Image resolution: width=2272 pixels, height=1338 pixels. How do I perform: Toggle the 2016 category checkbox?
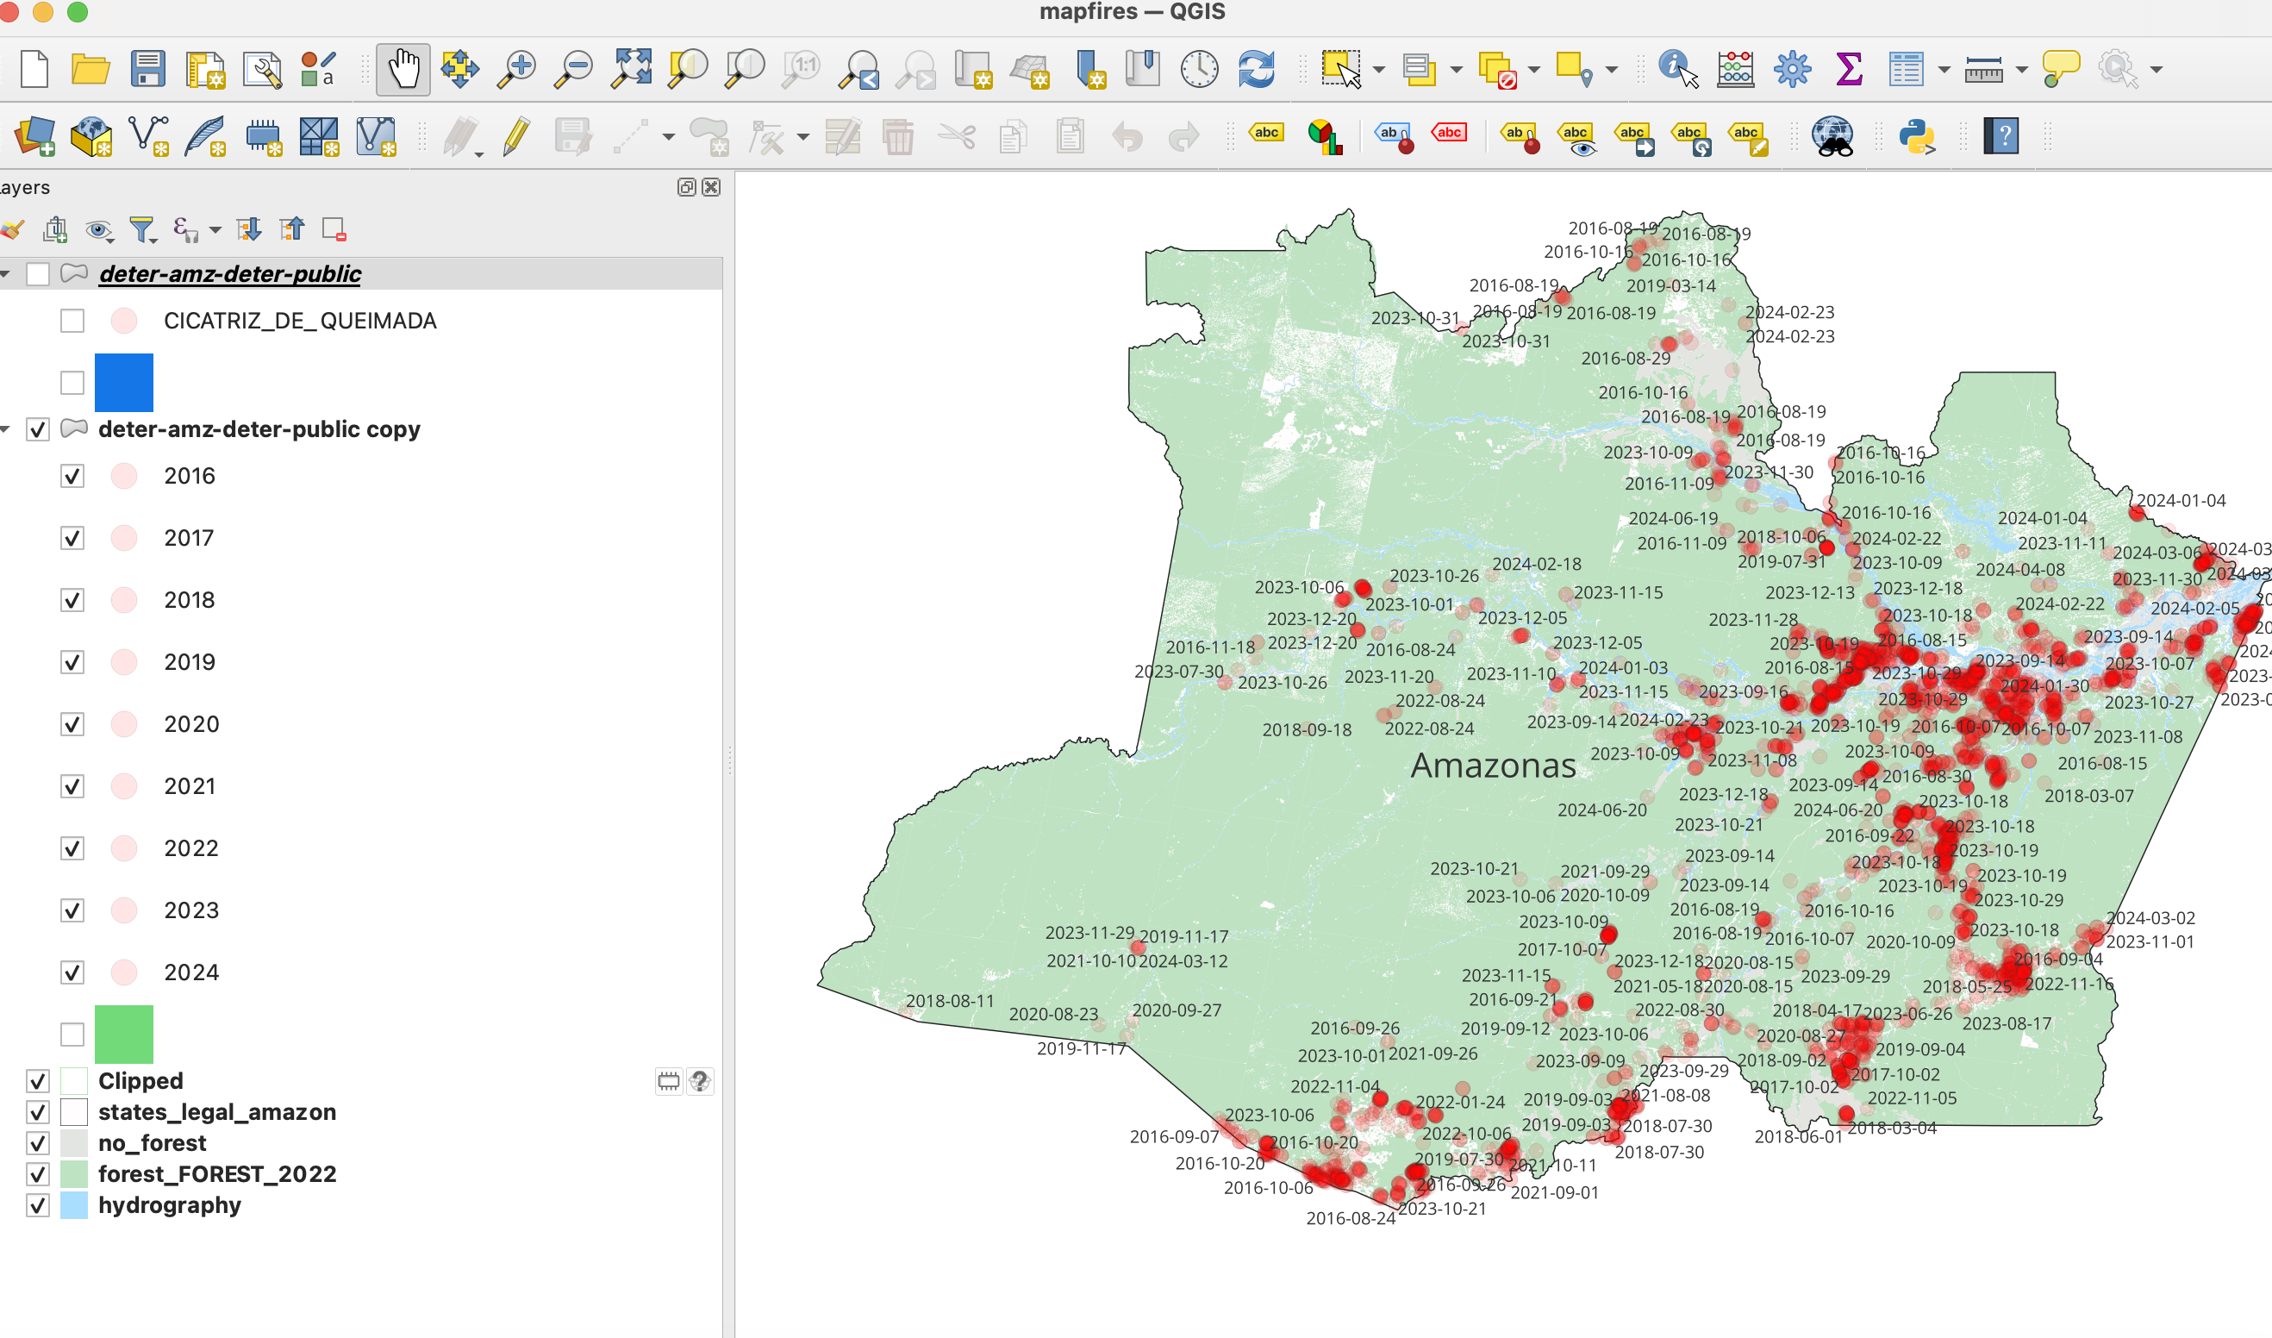tap(72, 476)
